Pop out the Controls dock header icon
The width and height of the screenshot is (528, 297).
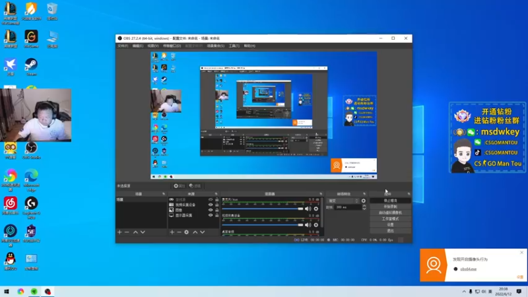click(409, 194)
